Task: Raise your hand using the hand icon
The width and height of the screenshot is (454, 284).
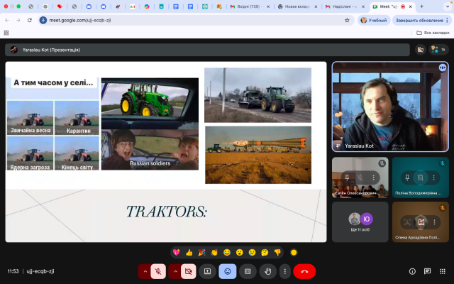Action: point(268,271)
